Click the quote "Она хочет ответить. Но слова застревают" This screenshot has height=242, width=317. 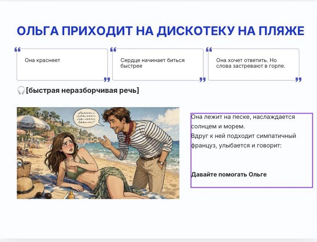[x=254, y=65]
